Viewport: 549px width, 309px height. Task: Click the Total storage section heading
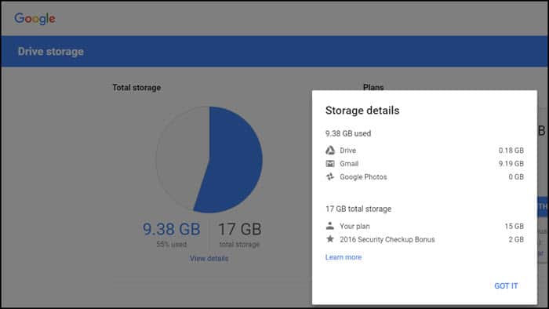coord(136,88)
